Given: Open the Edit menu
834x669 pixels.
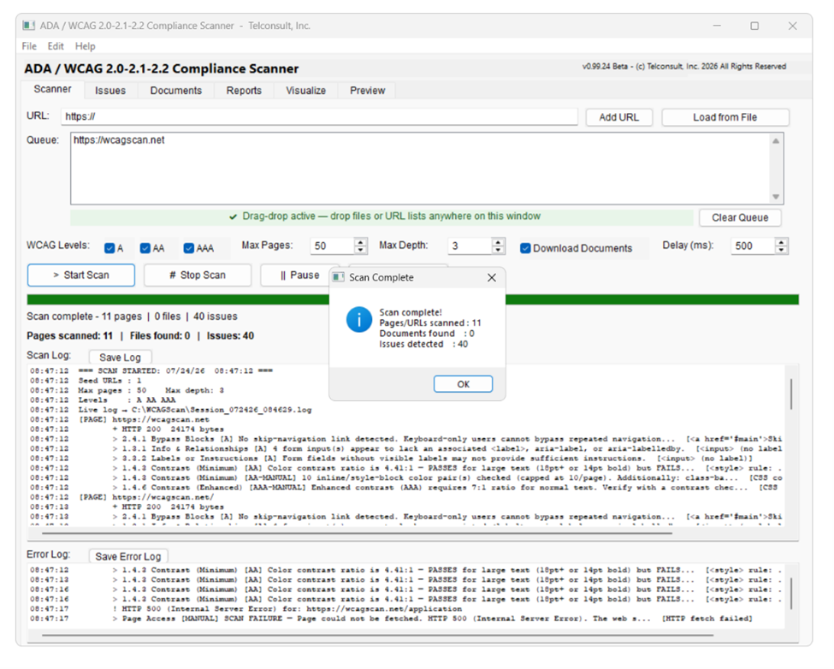Looking at the screenshot, I should [x=56, y=46].
